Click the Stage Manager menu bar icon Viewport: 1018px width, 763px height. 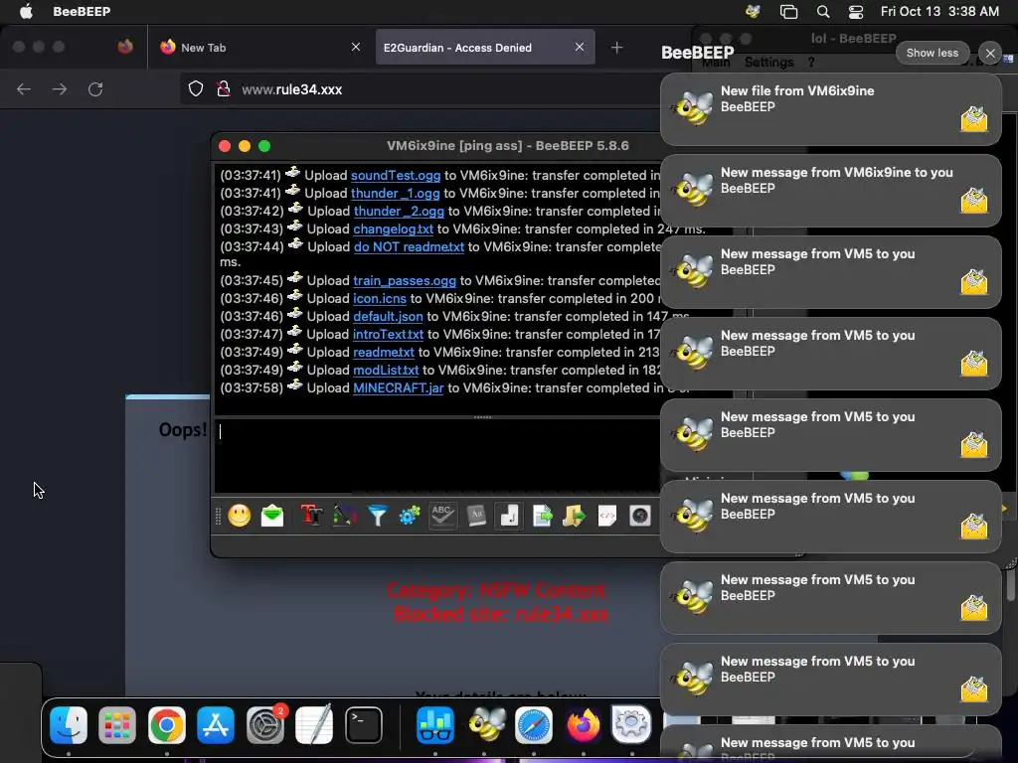point(788,11)
